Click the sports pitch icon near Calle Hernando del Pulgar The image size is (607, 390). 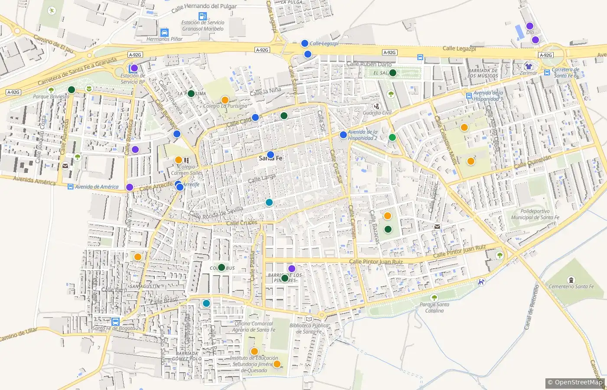point(52,11)
